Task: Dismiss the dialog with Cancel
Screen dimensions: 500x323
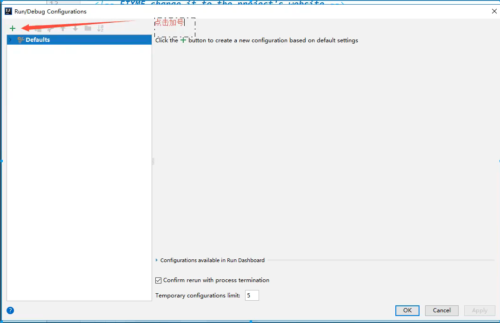Action: point(442,310)
